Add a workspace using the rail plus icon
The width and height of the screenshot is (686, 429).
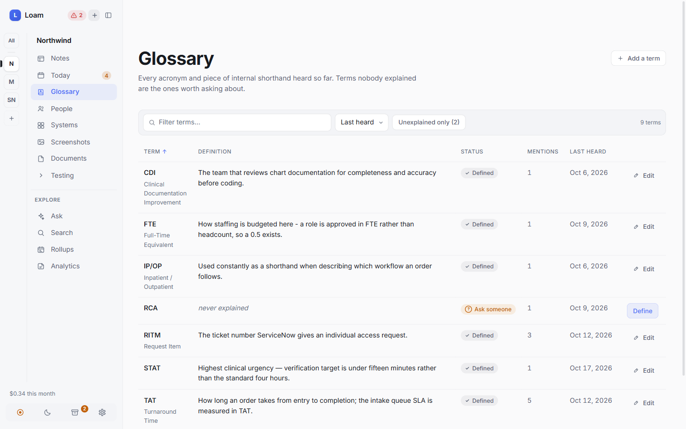pos(11,118)
